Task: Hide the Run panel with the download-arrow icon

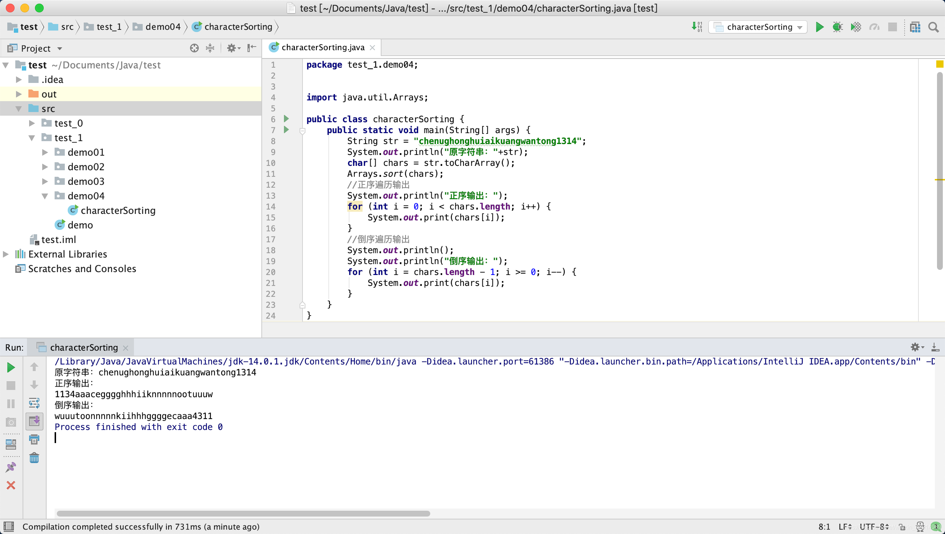Action: pyautogui.click(x=935, y=347)
